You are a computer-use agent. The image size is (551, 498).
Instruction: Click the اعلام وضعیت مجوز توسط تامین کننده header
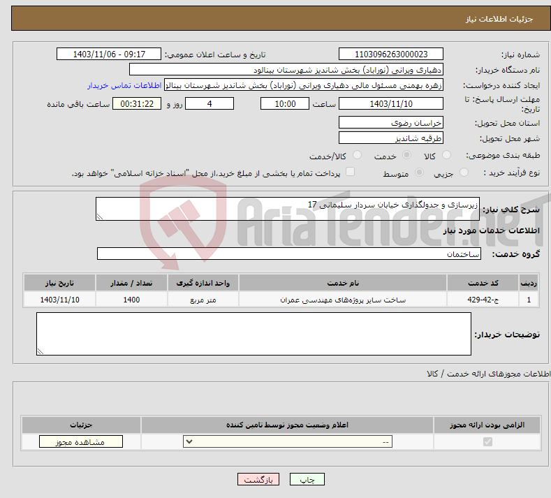tap(288, 425)
